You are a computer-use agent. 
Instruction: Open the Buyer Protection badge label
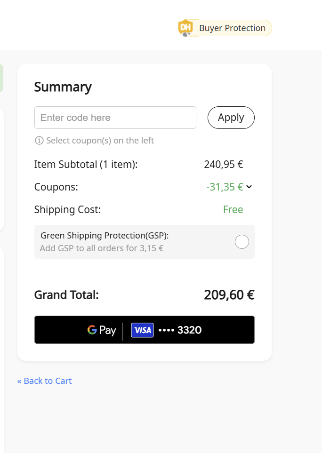pos(232,28)
